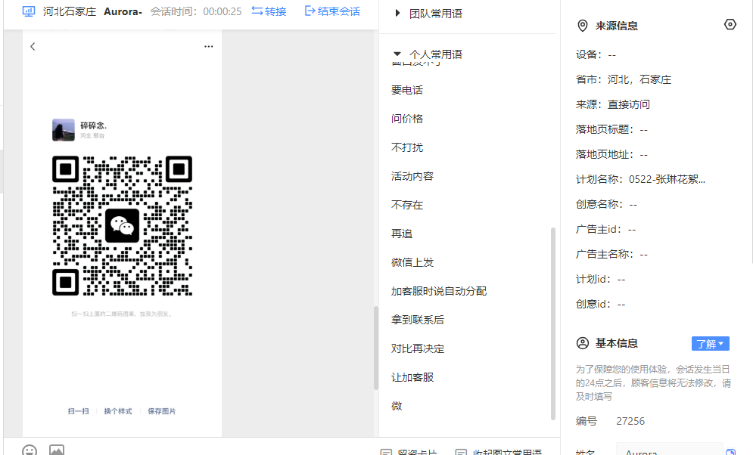Select the 拿到联系后 quick phrase
The image size is (753, 455).
[x=418, y=320]
